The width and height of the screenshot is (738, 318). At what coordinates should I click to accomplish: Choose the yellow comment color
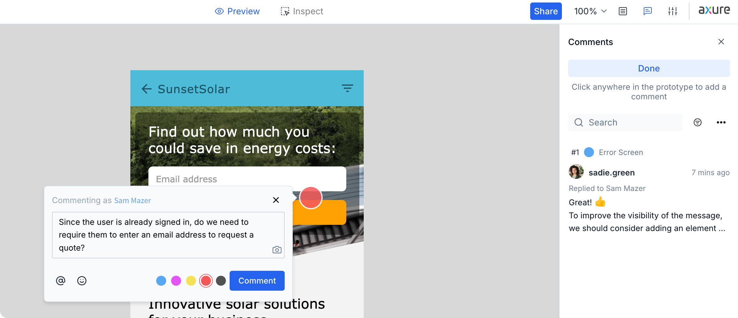[191, 281]
